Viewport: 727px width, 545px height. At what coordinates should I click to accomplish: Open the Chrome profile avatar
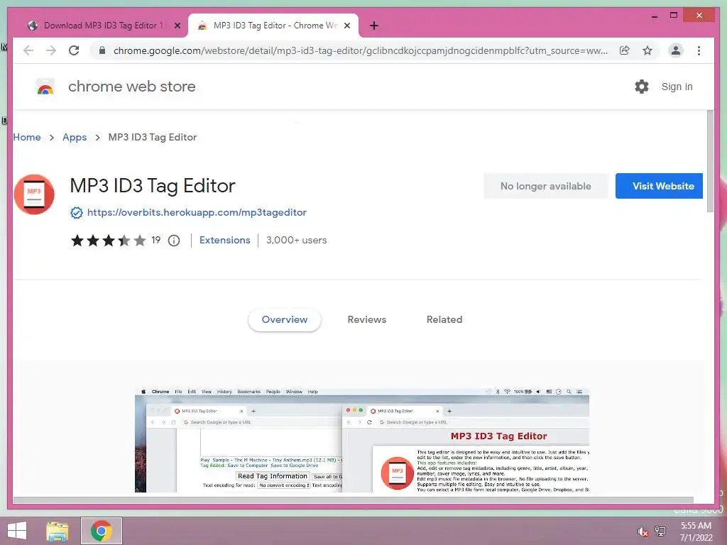[676, 50]
